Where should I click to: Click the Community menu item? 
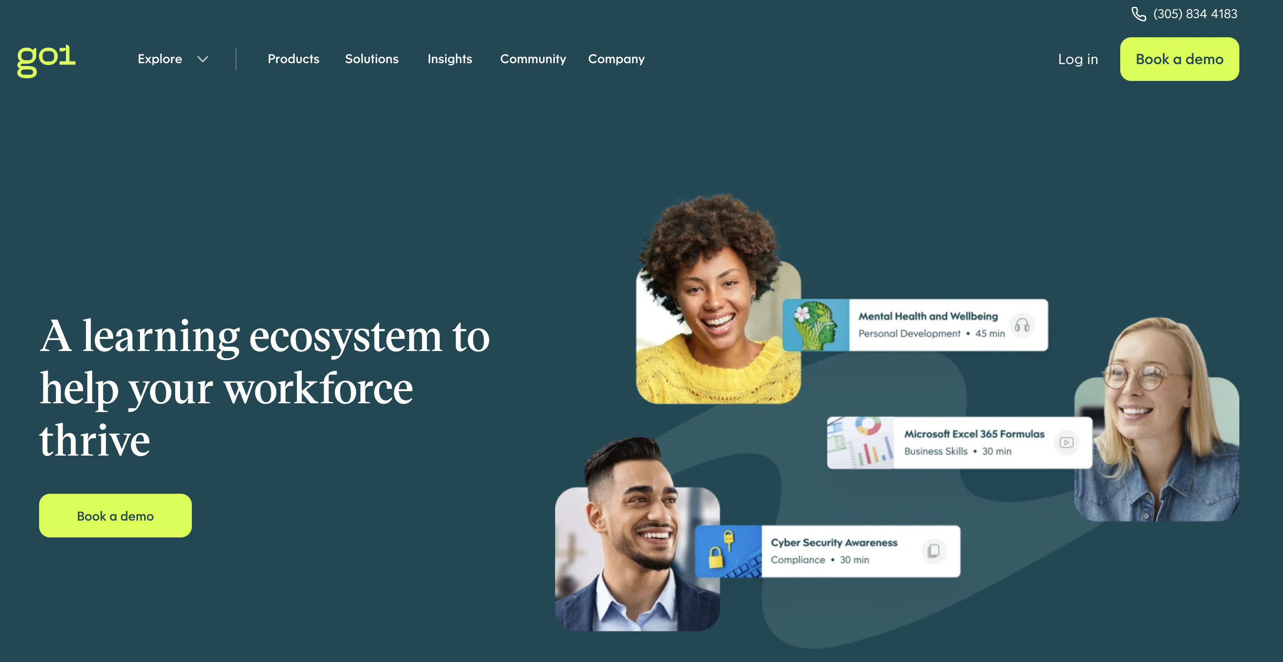pos(533,58)
